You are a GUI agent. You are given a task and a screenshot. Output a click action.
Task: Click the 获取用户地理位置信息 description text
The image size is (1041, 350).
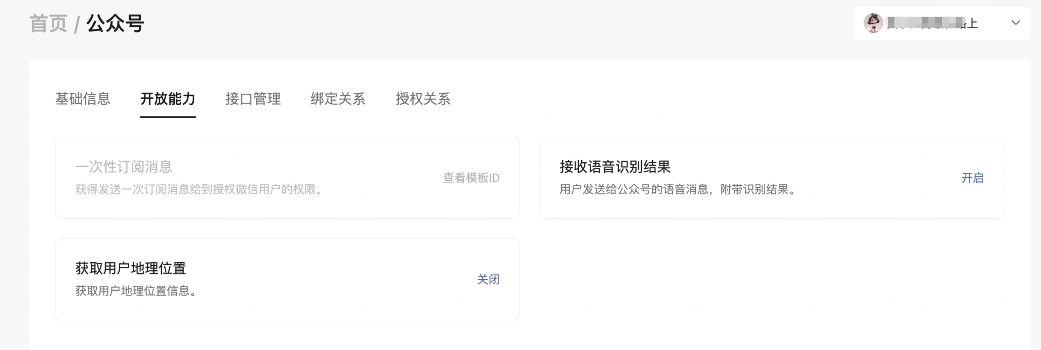[x=137, y=291]
